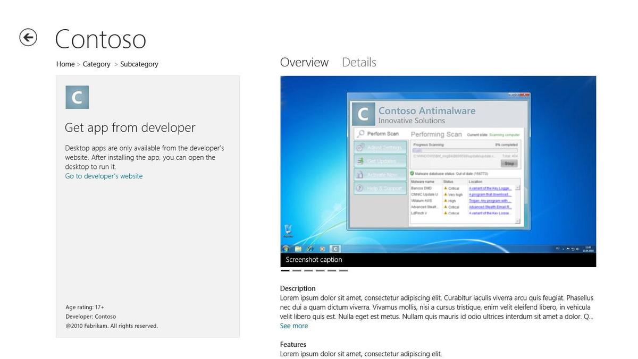Click the "Age rating: 17+" text

[x=85, y=307]
